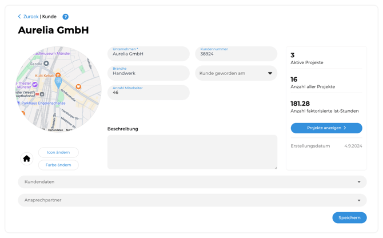Open color picker via 'Farbe ändern'
The width and height of the screenshot is (383, 238).
[58, 165]
